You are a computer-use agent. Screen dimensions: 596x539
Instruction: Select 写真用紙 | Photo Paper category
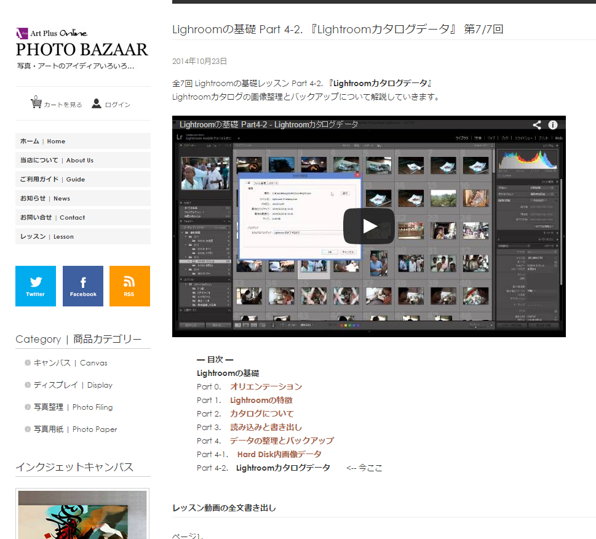pyautogui.click(x=75, y=429)
